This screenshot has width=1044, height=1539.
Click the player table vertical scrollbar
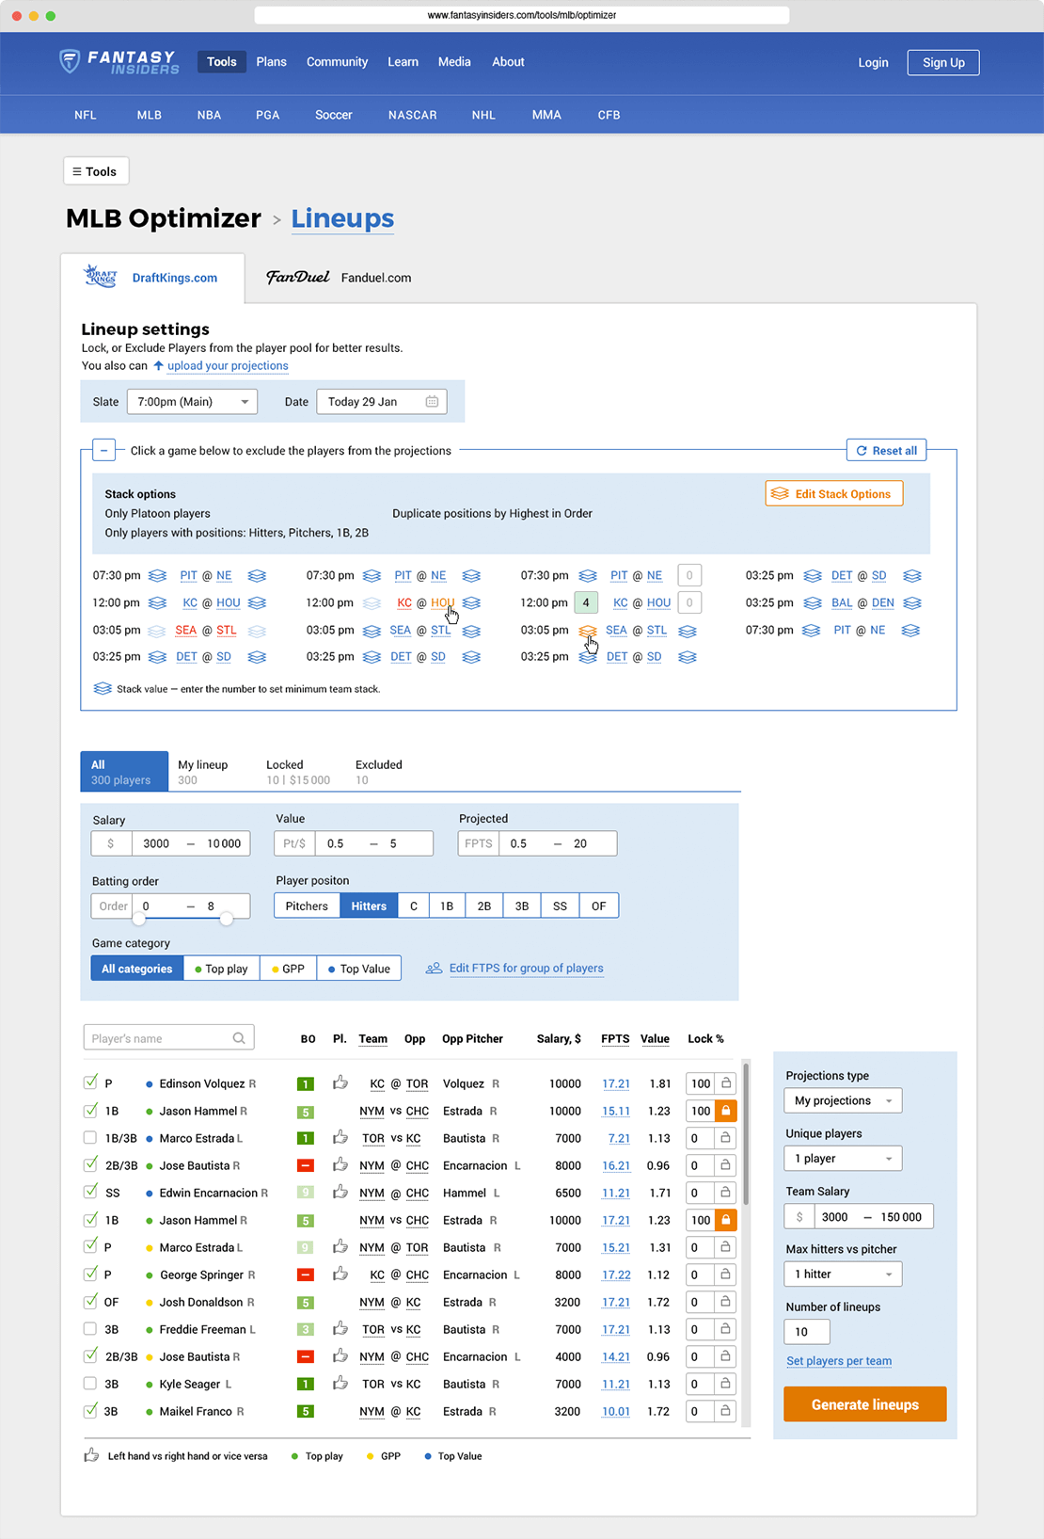[x=746, y=1134]
